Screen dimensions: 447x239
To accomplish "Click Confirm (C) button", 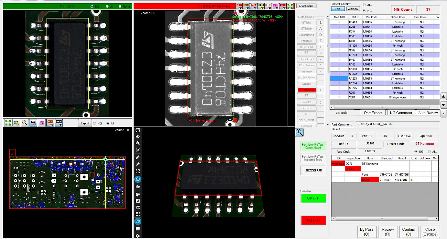I will 408,231.
